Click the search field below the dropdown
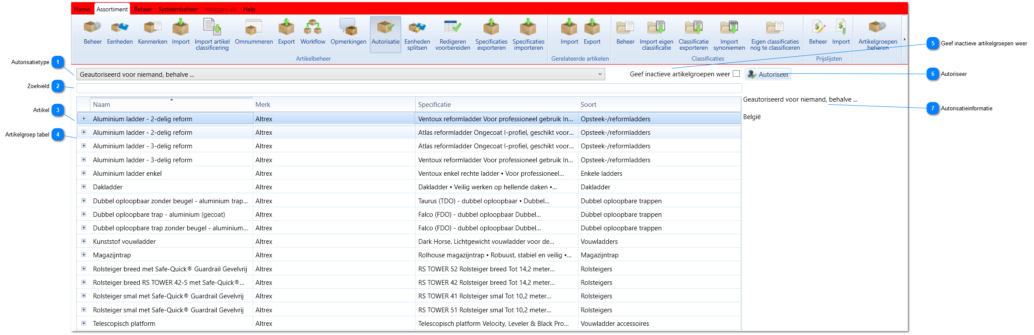Screen dimensions: 1034x335 pos(409,88)
